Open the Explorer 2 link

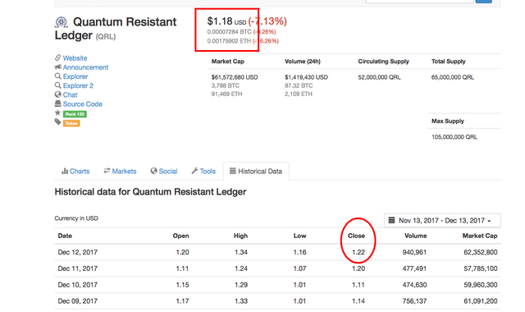coord(78,85)
